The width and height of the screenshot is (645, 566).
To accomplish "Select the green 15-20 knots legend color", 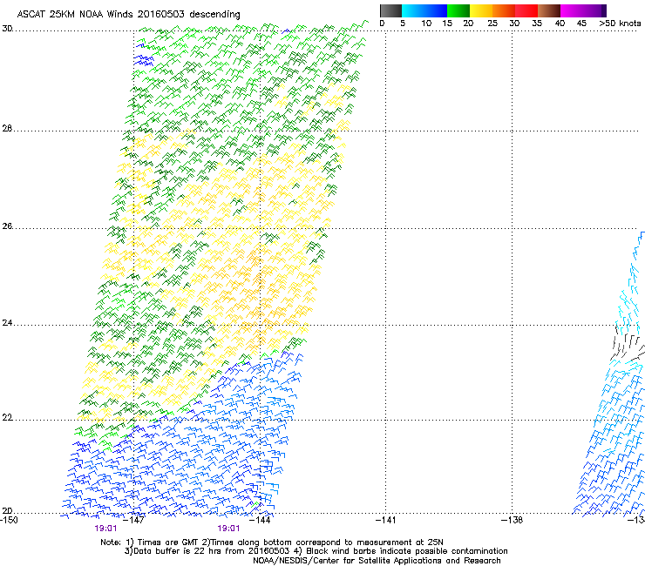I will pyautogui.click(x=458, y=10).
